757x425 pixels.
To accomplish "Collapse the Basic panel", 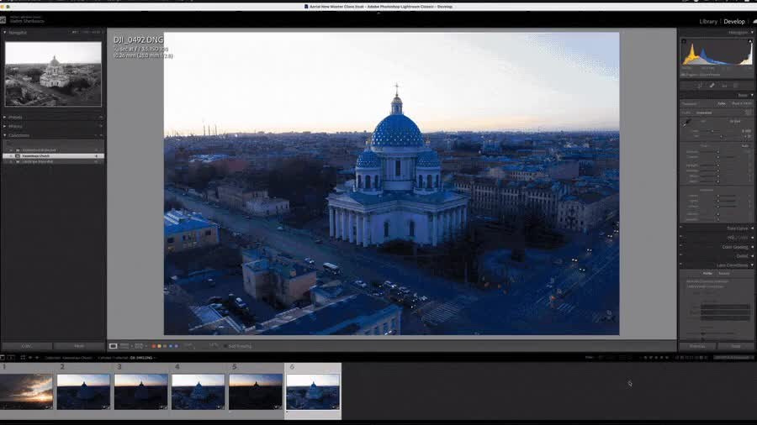I will [752, 95].
